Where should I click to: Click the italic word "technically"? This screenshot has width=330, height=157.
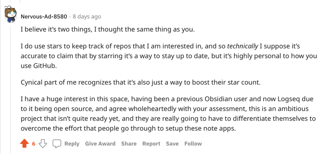pyautogui.click(x=243, y=46)
